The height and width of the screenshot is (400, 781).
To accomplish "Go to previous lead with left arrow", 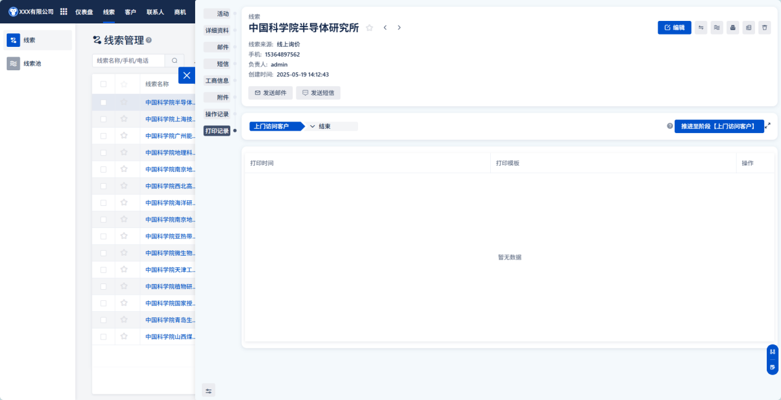I will point(385,28).
